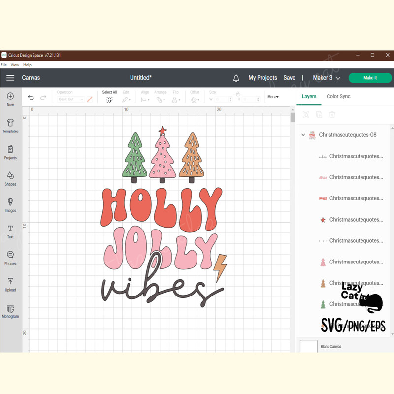Image resolution: width=394 pixels, height=394 pixels.
Task: Open the Shapes tool
Action: coord(10,178)
